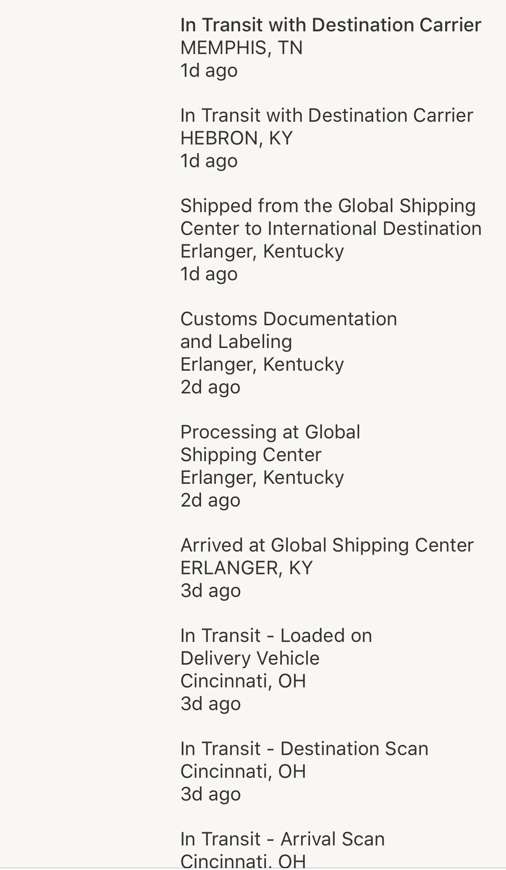Click Cincinnati, OH under Loaded on Delivery Vehicle

point(243,681)
